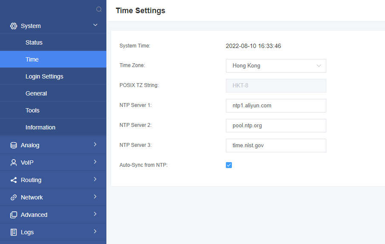This screenshot has width=385, height=244.
Task: Click the VoIP person icon
Action: [14, 163]
